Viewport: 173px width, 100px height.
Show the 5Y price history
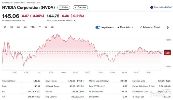[x=46, y=27]
